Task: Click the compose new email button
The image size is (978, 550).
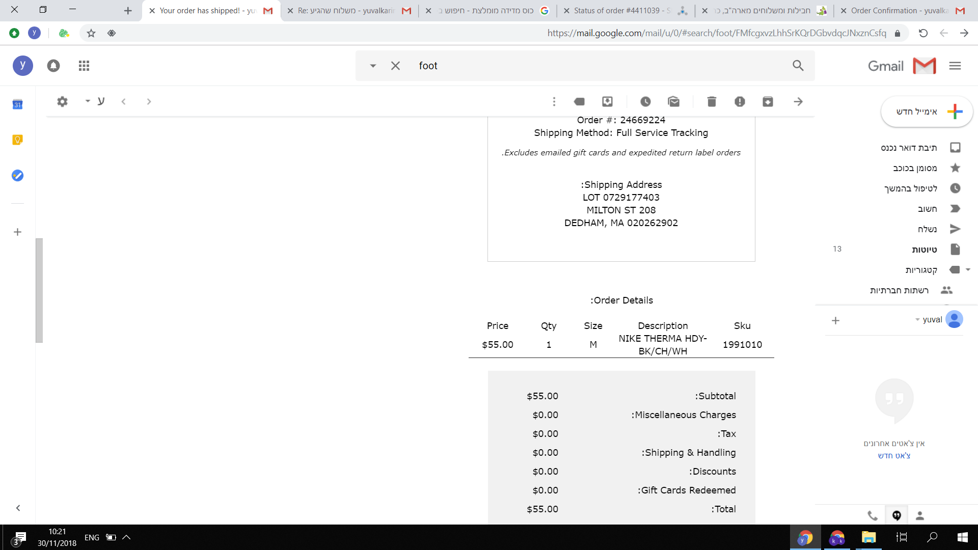Action: [926, 112]
